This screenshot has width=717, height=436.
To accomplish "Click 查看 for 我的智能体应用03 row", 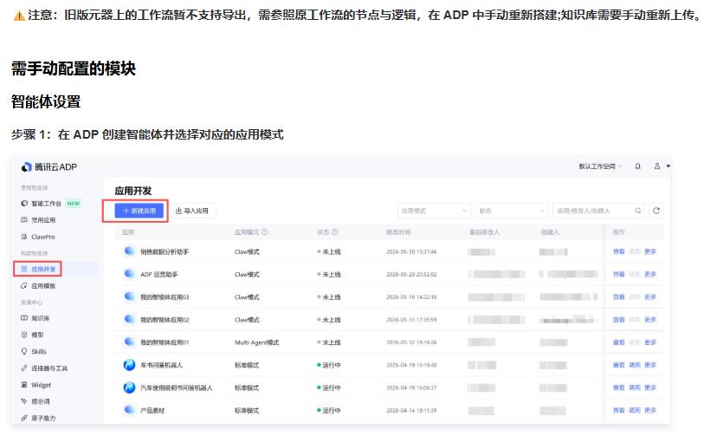I will tap(618, 297).
